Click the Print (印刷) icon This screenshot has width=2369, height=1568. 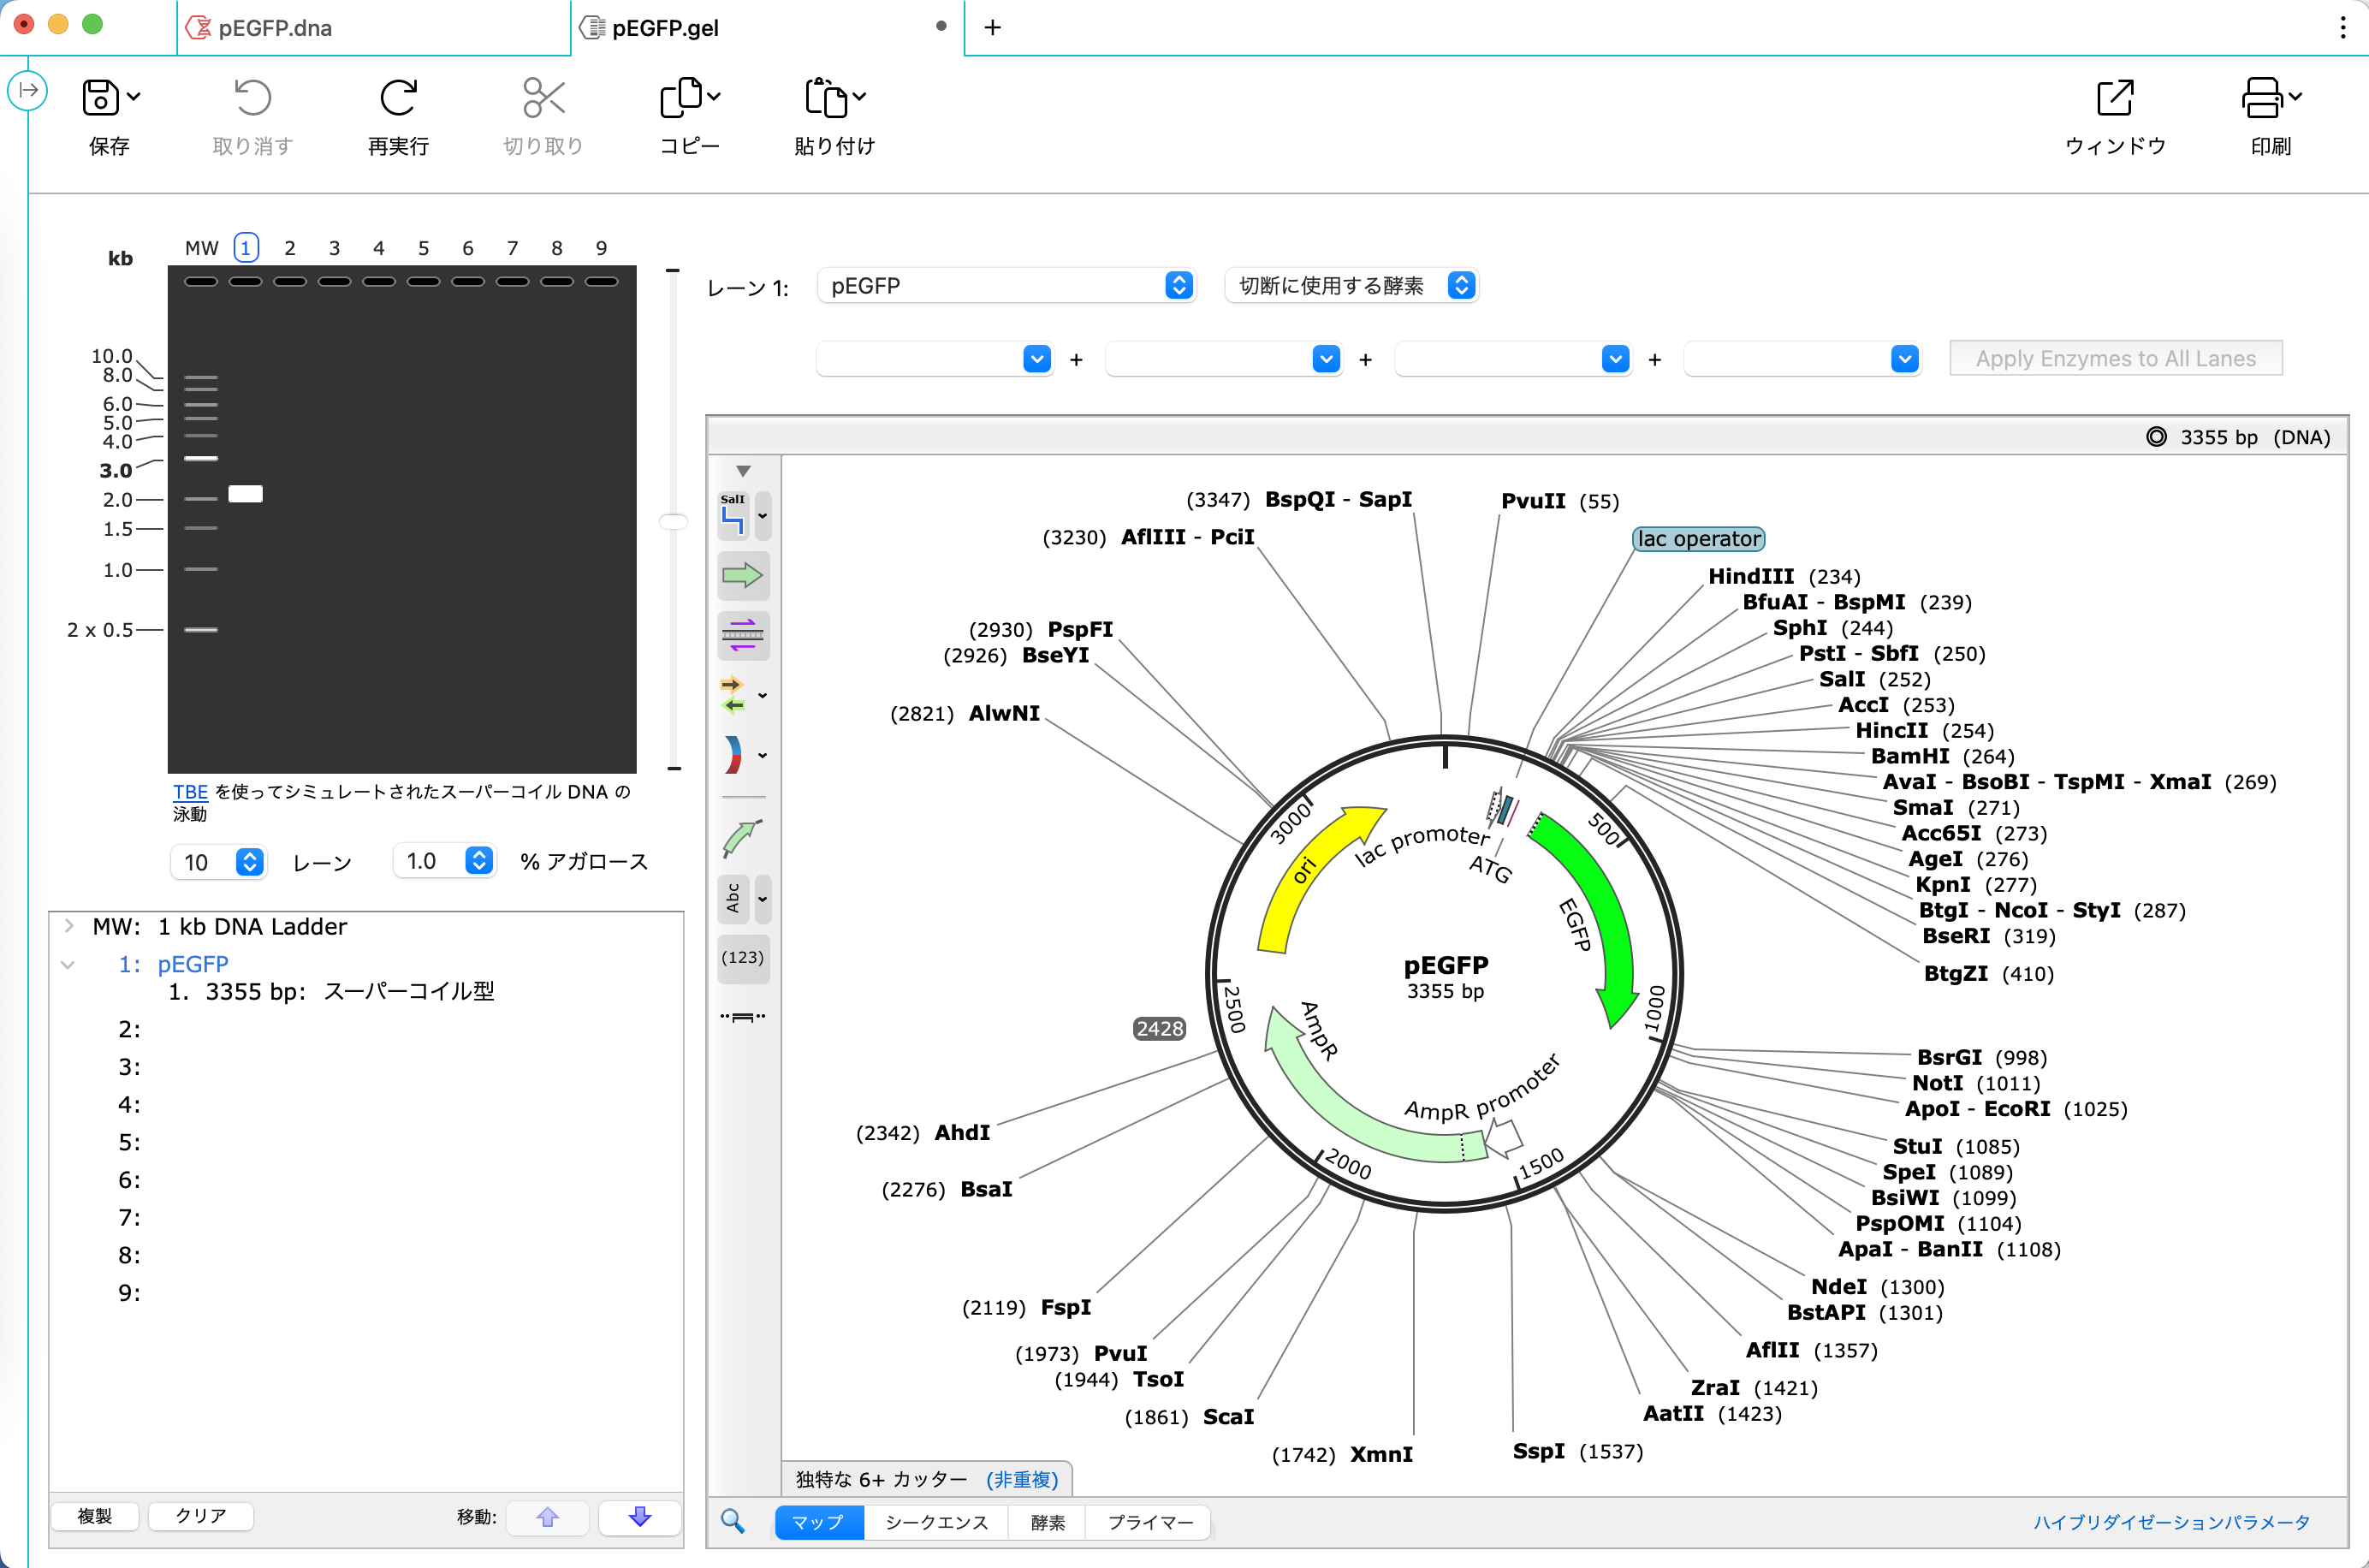click(x=2261, y=98)
